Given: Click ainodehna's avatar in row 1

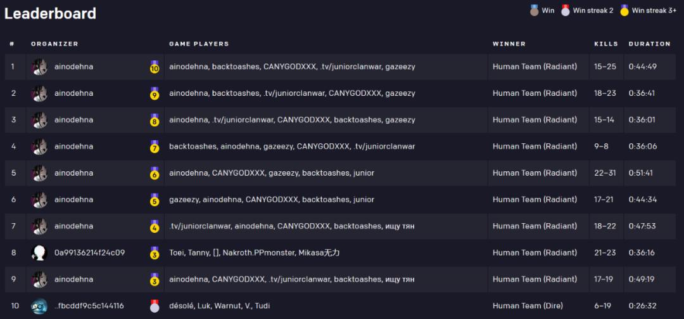Looking at the screenshot, I should [x=39, y=67].
